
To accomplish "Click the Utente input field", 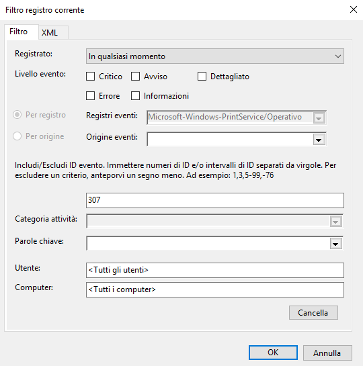I will tap(215, 270).
